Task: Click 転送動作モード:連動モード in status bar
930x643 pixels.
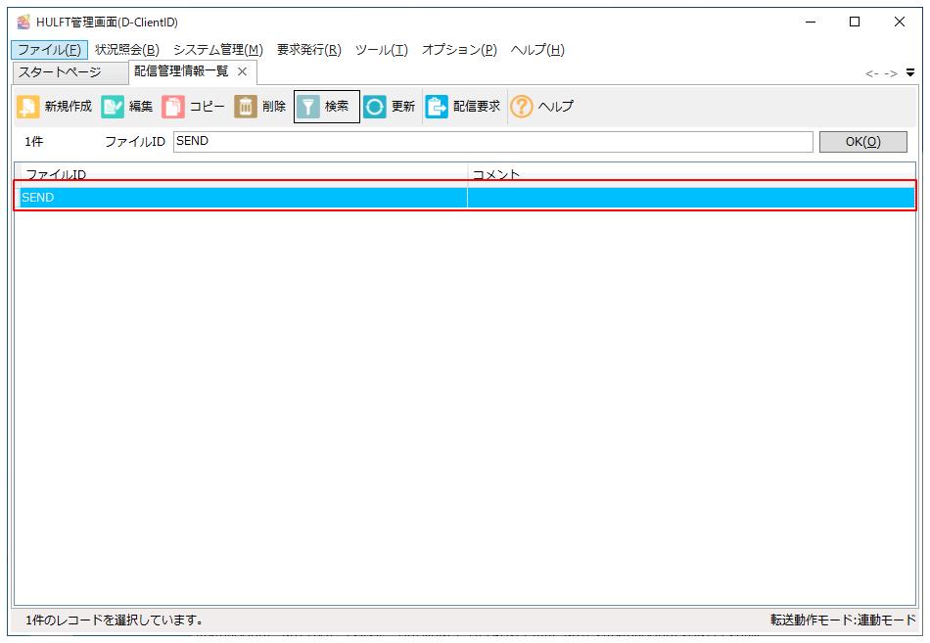Action: coord(843,620)
